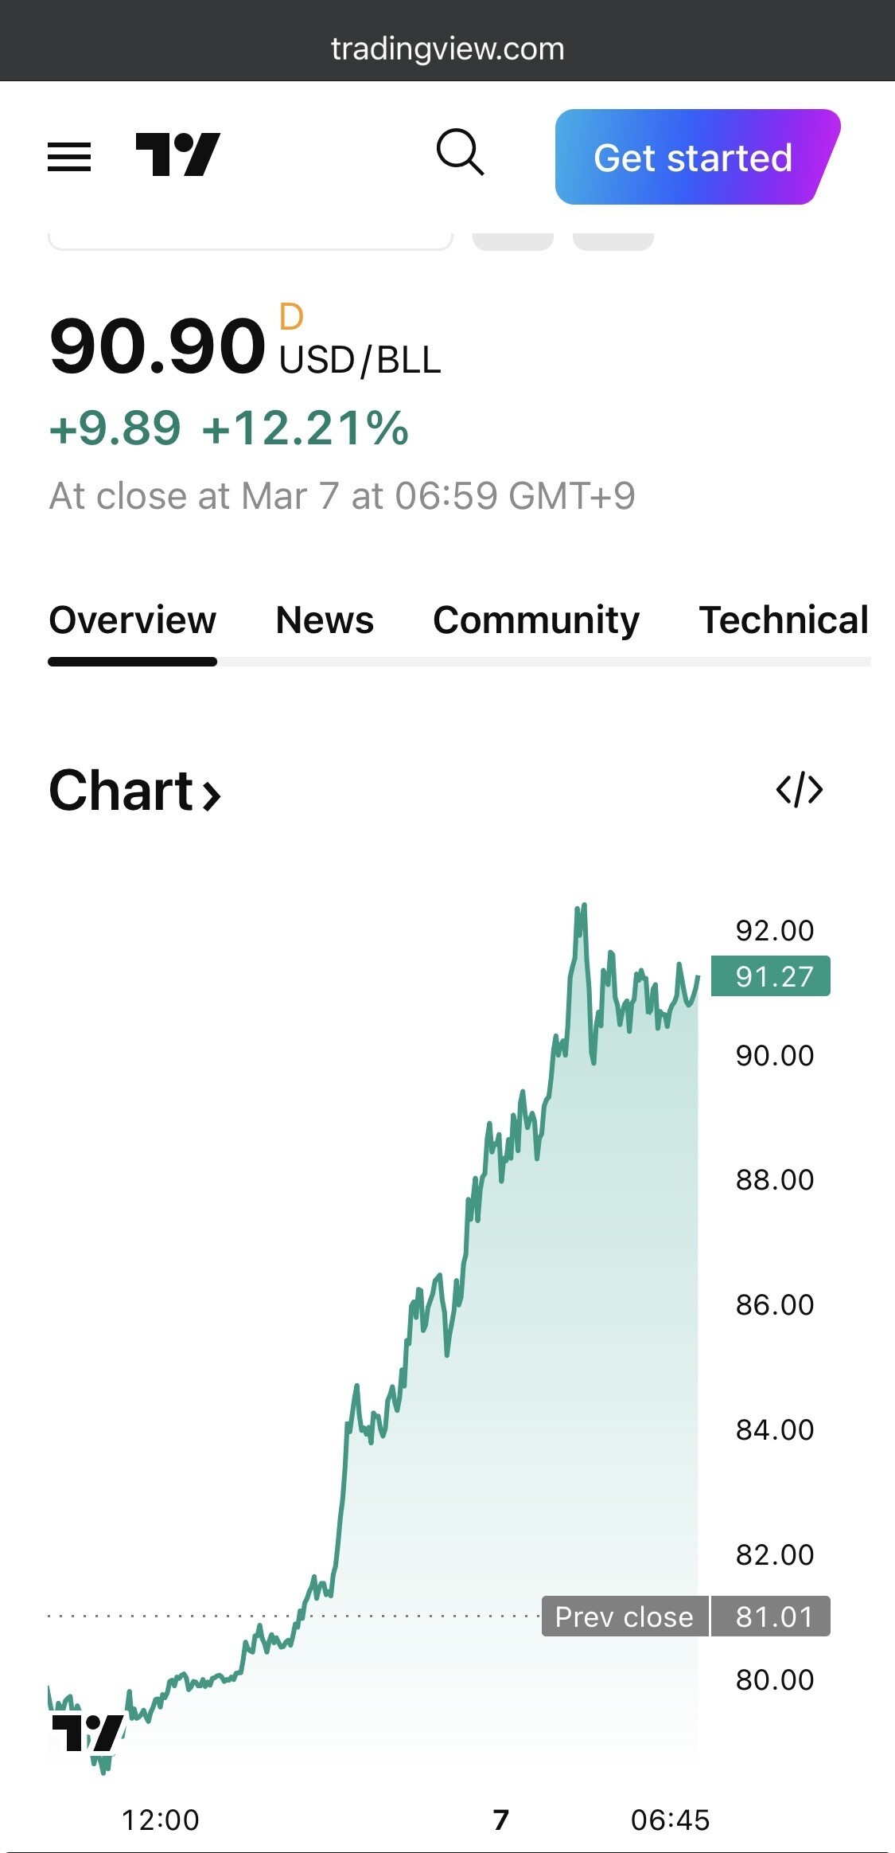Click the +12.21% change value
This screenshot has width=895, height=1853.
point(305,428)
